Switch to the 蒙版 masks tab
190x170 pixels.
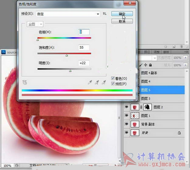[x=166, y=52]
